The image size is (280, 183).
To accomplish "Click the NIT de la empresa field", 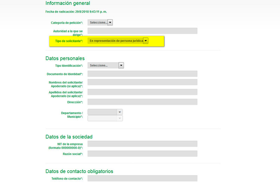I will tap(142, 144).
